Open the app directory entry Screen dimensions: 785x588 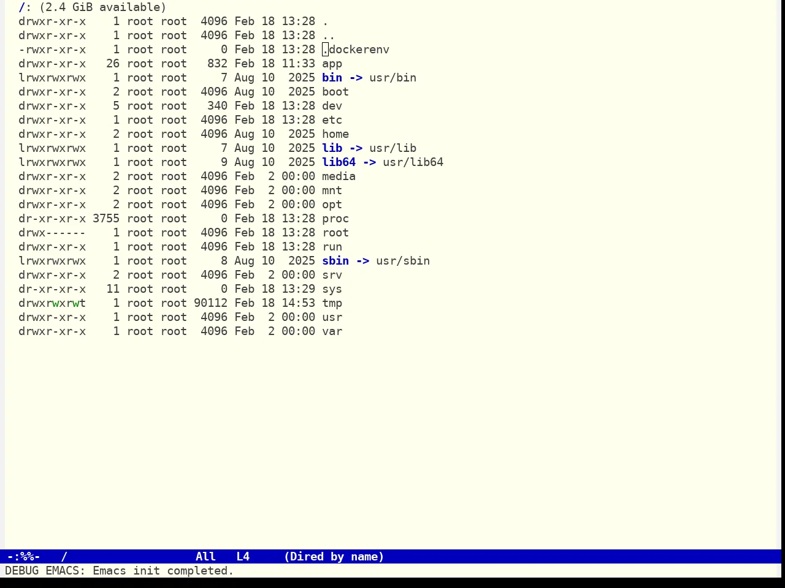332,64
